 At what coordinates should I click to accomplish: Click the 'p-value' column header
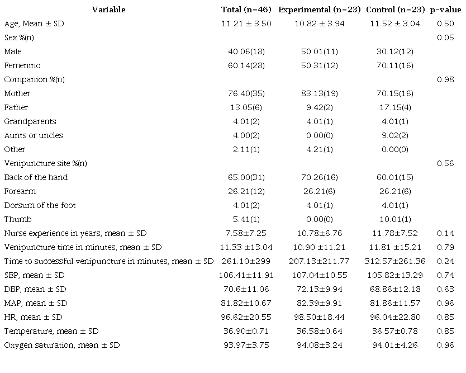coord(445,10)
